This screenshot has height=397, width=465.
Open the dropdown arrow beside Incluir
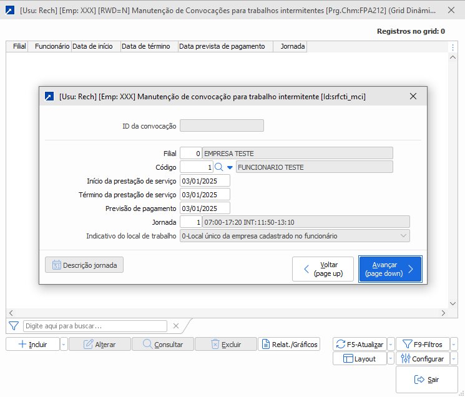[x=64, y=344]
